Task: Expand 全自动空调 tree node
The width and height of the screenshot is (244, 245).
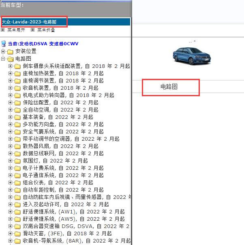Action: tap(10, 110)
